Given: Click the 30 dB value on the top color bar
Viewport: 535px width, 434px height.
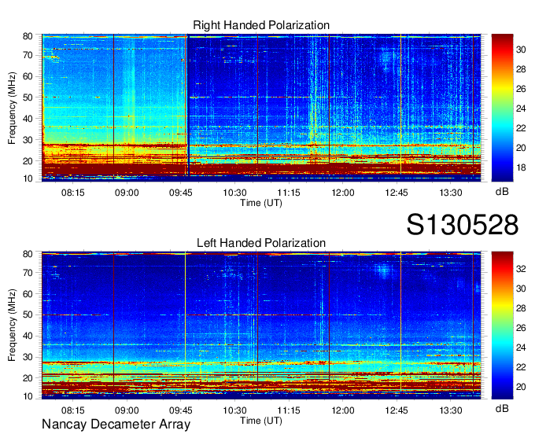Looking at the screenshot, I should click(521, 50).
